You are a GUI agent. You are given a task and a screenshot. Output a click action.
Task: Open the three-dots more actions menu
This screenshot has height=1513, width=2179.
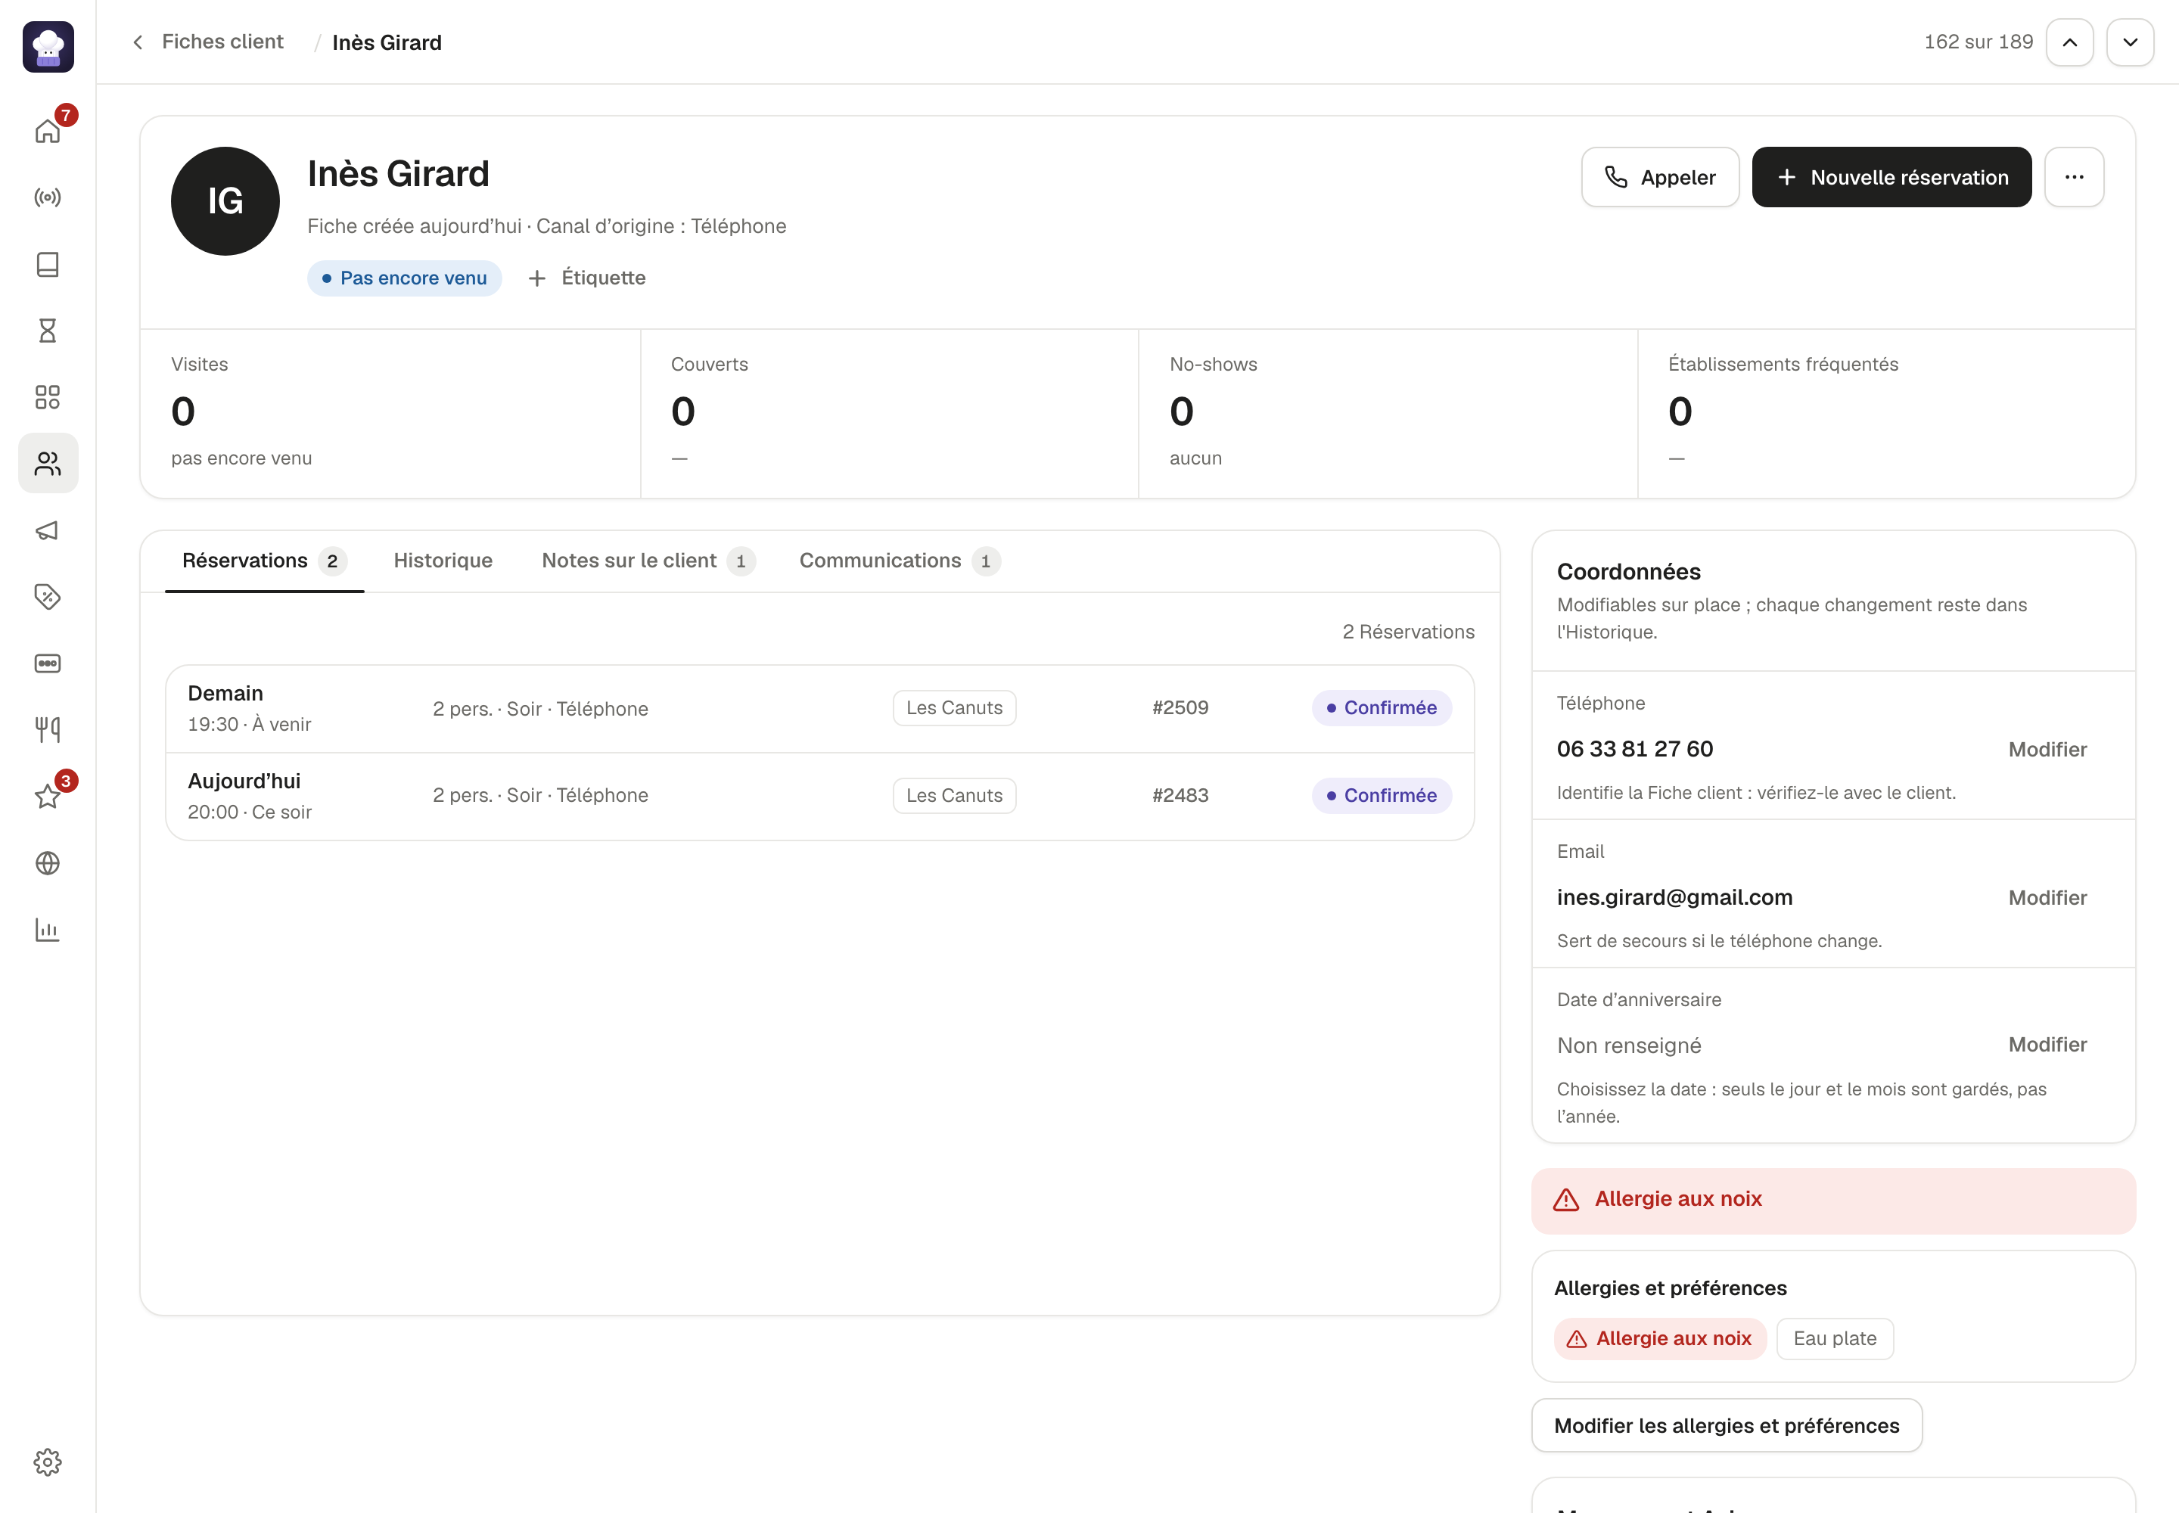(2074, 176)
